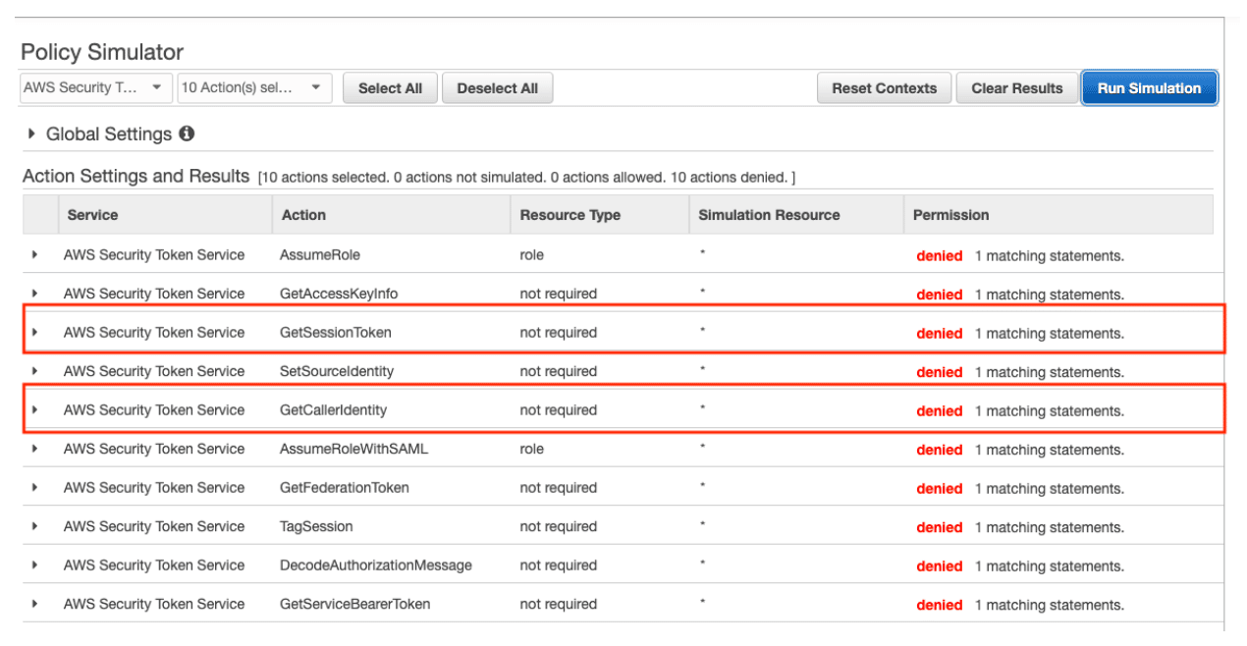Viewport: 1247px width, 646px height.
Task: Run the simulation
Action: pos(1149,88)
